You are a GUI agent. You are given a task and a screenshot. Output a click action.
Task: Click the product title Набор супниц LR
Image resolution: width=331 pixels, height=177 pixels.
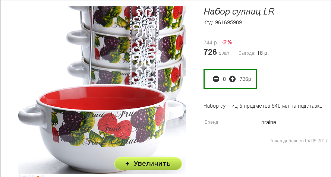[x=239, y=12]
